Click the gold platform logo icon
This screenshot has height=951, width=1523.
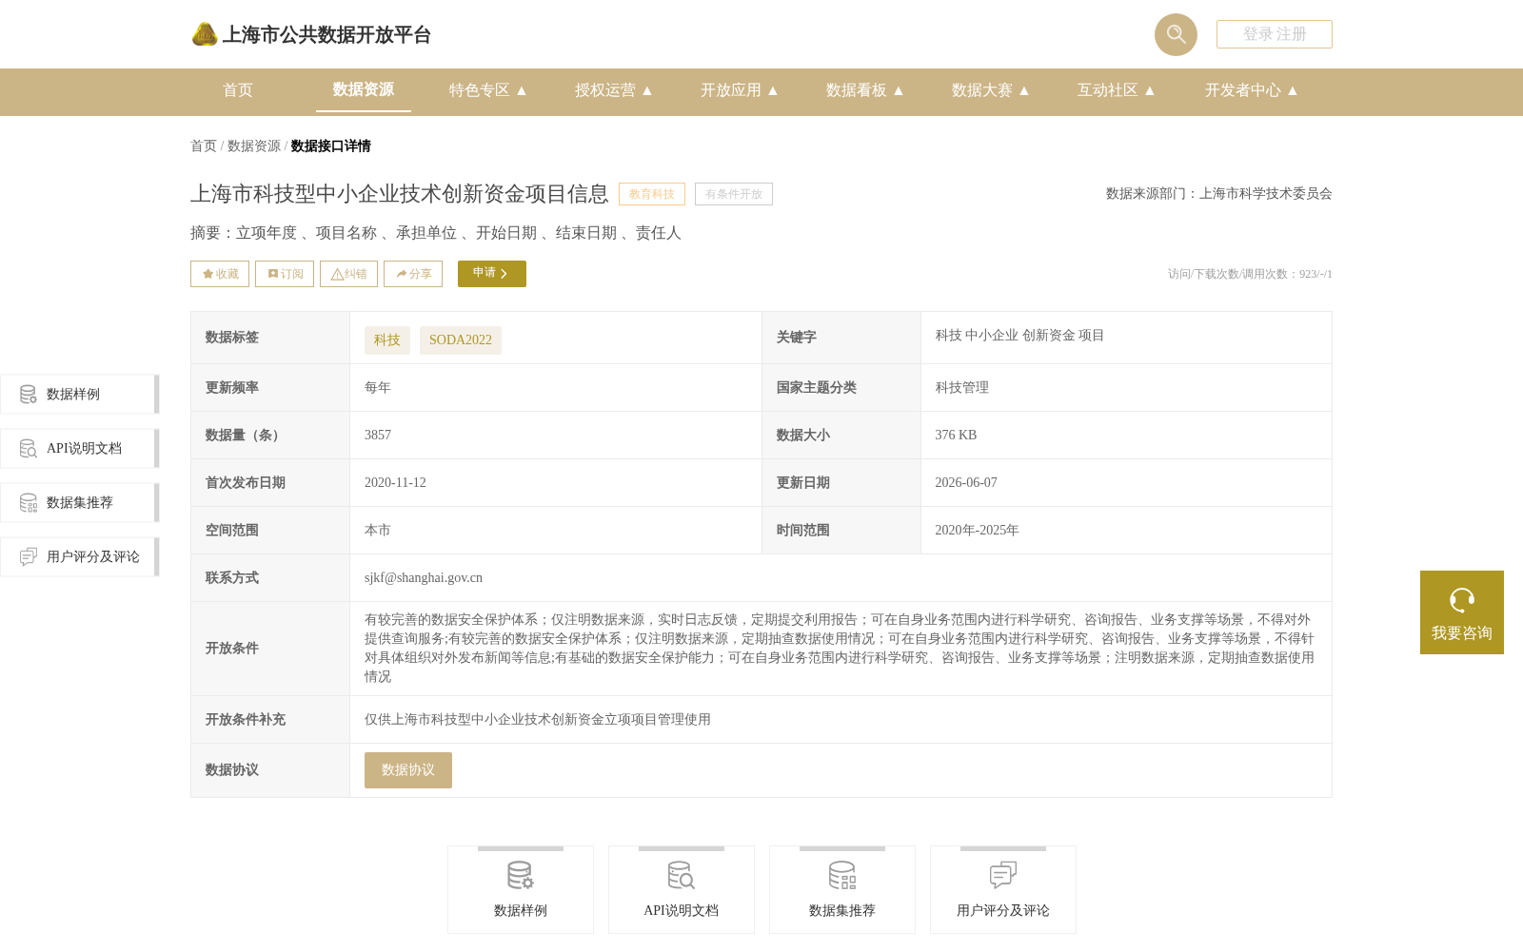(205, 34)
